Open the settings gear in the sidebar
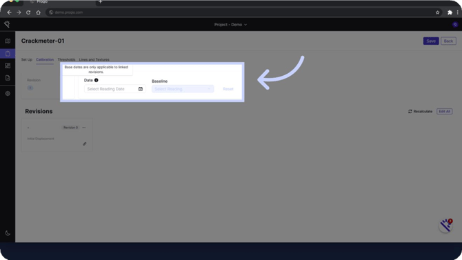The height and width of the screenshot is (260, 462). click(x=8, y=93)
